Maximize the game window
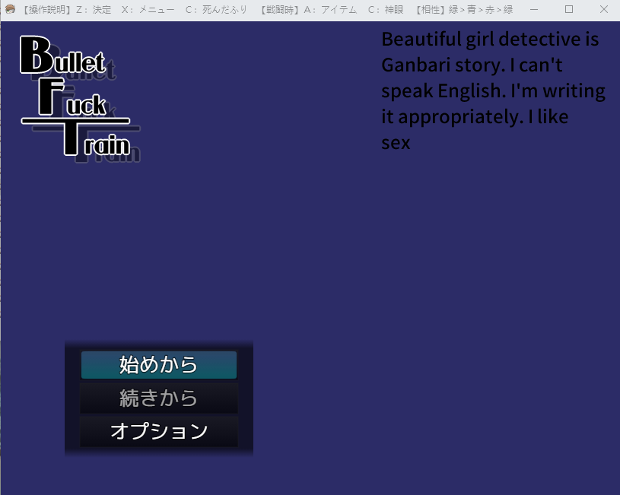The height and width of the screenshot is (495, 620). [x=568, y=9]
